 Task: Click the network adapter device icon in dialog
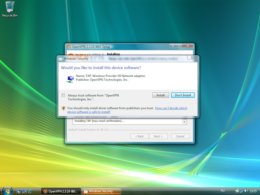click(70, 79)
